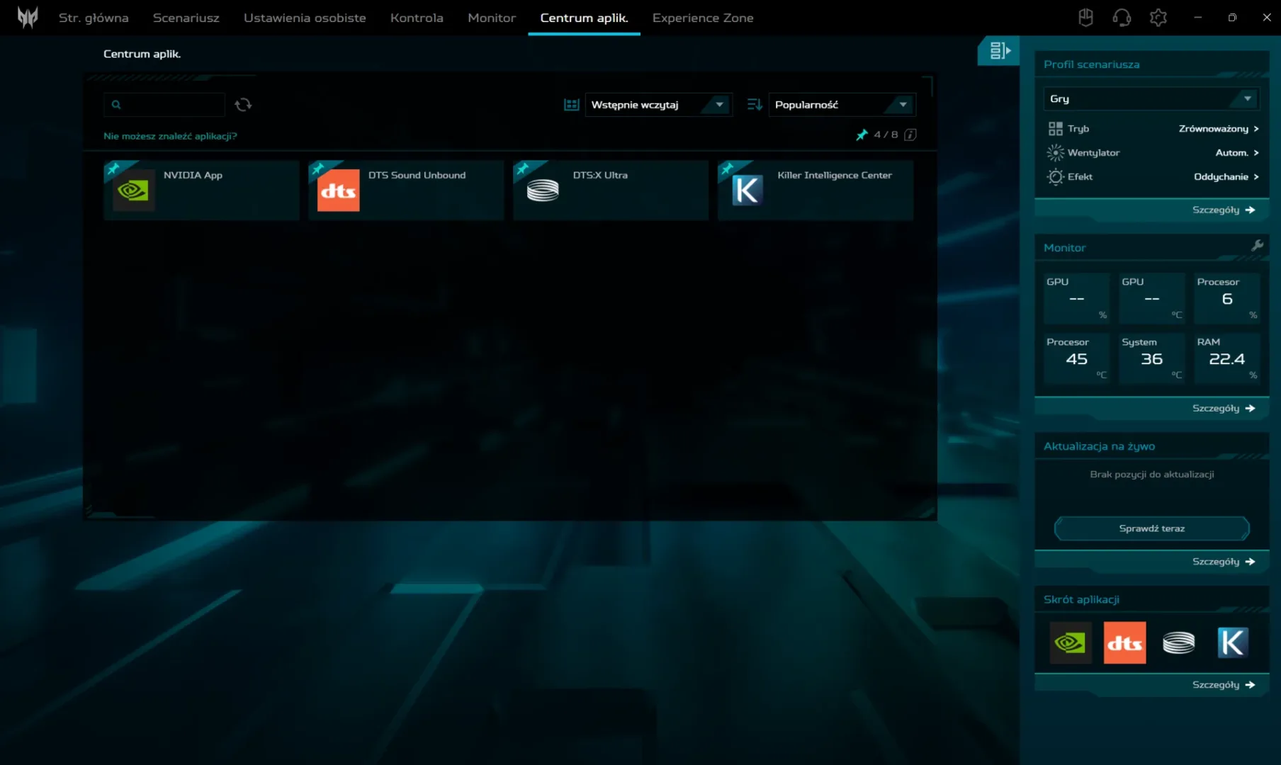Click the Nie możesz znaleźć aplikacji? link
This screenshot has width=1281, height=765.
coord(170,136)
